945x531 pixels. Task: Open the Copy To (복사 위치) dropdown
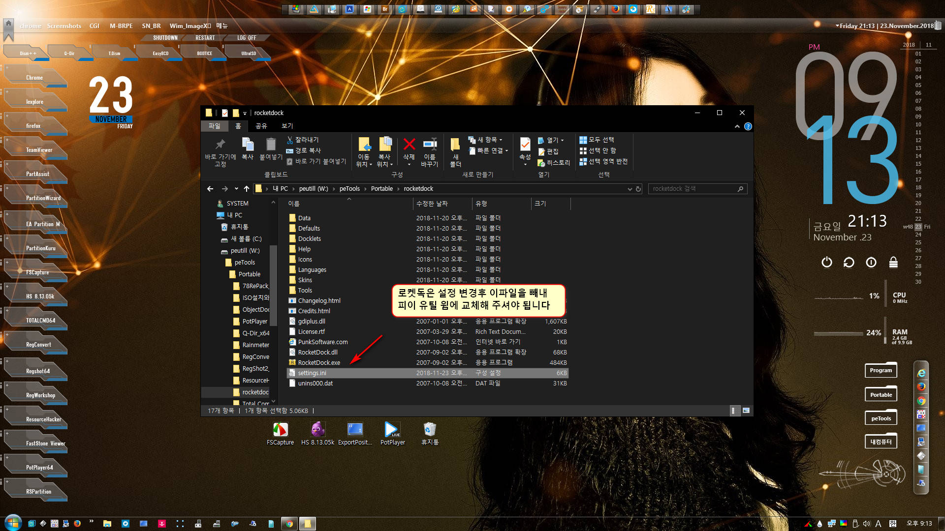384,160
